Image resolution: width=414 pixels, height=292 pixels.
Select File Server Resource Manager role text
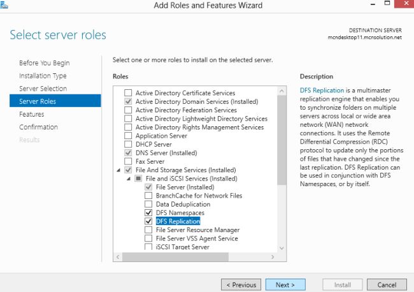197,230
